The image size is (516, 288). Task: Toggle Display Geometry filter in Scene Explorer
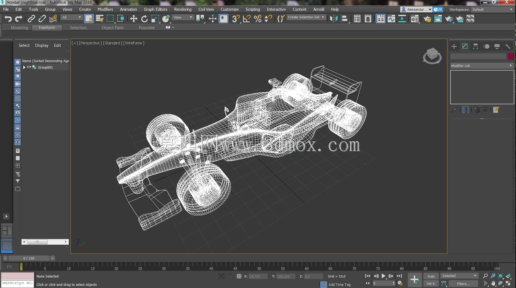18,62
